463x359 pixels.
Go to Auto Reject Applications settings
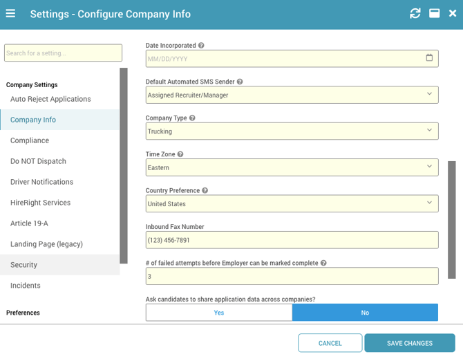pyautogui.click(x=50, y=99)
